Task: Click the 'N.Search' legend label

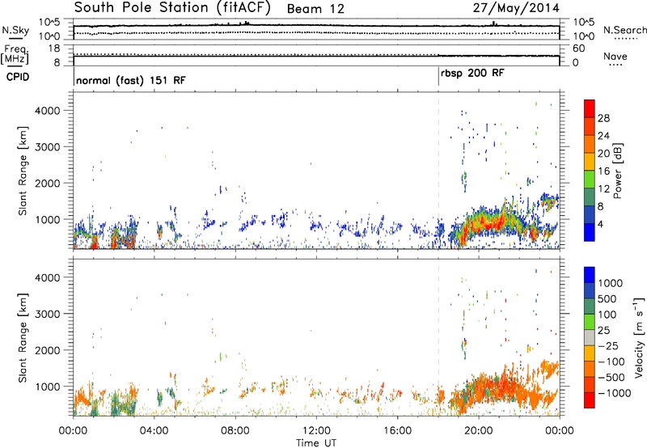Action: (624, 30)
